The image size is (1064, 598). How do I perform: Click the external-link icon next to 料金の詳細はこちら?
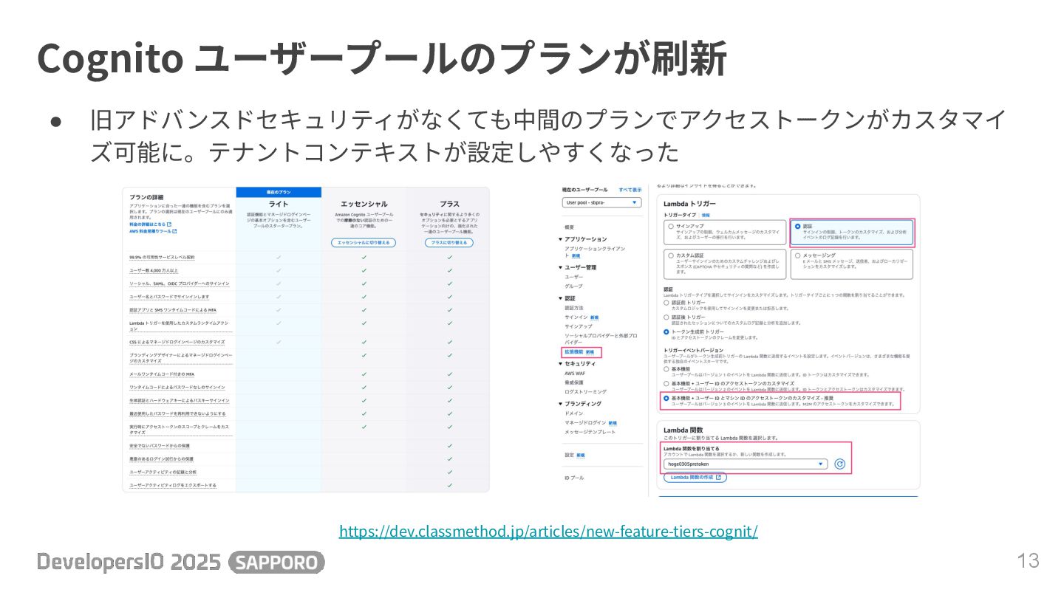[169, 224]
